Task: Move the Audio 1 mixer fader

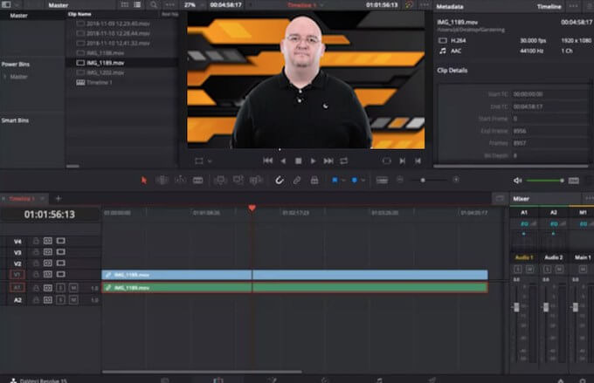Action: pos(516,307)
